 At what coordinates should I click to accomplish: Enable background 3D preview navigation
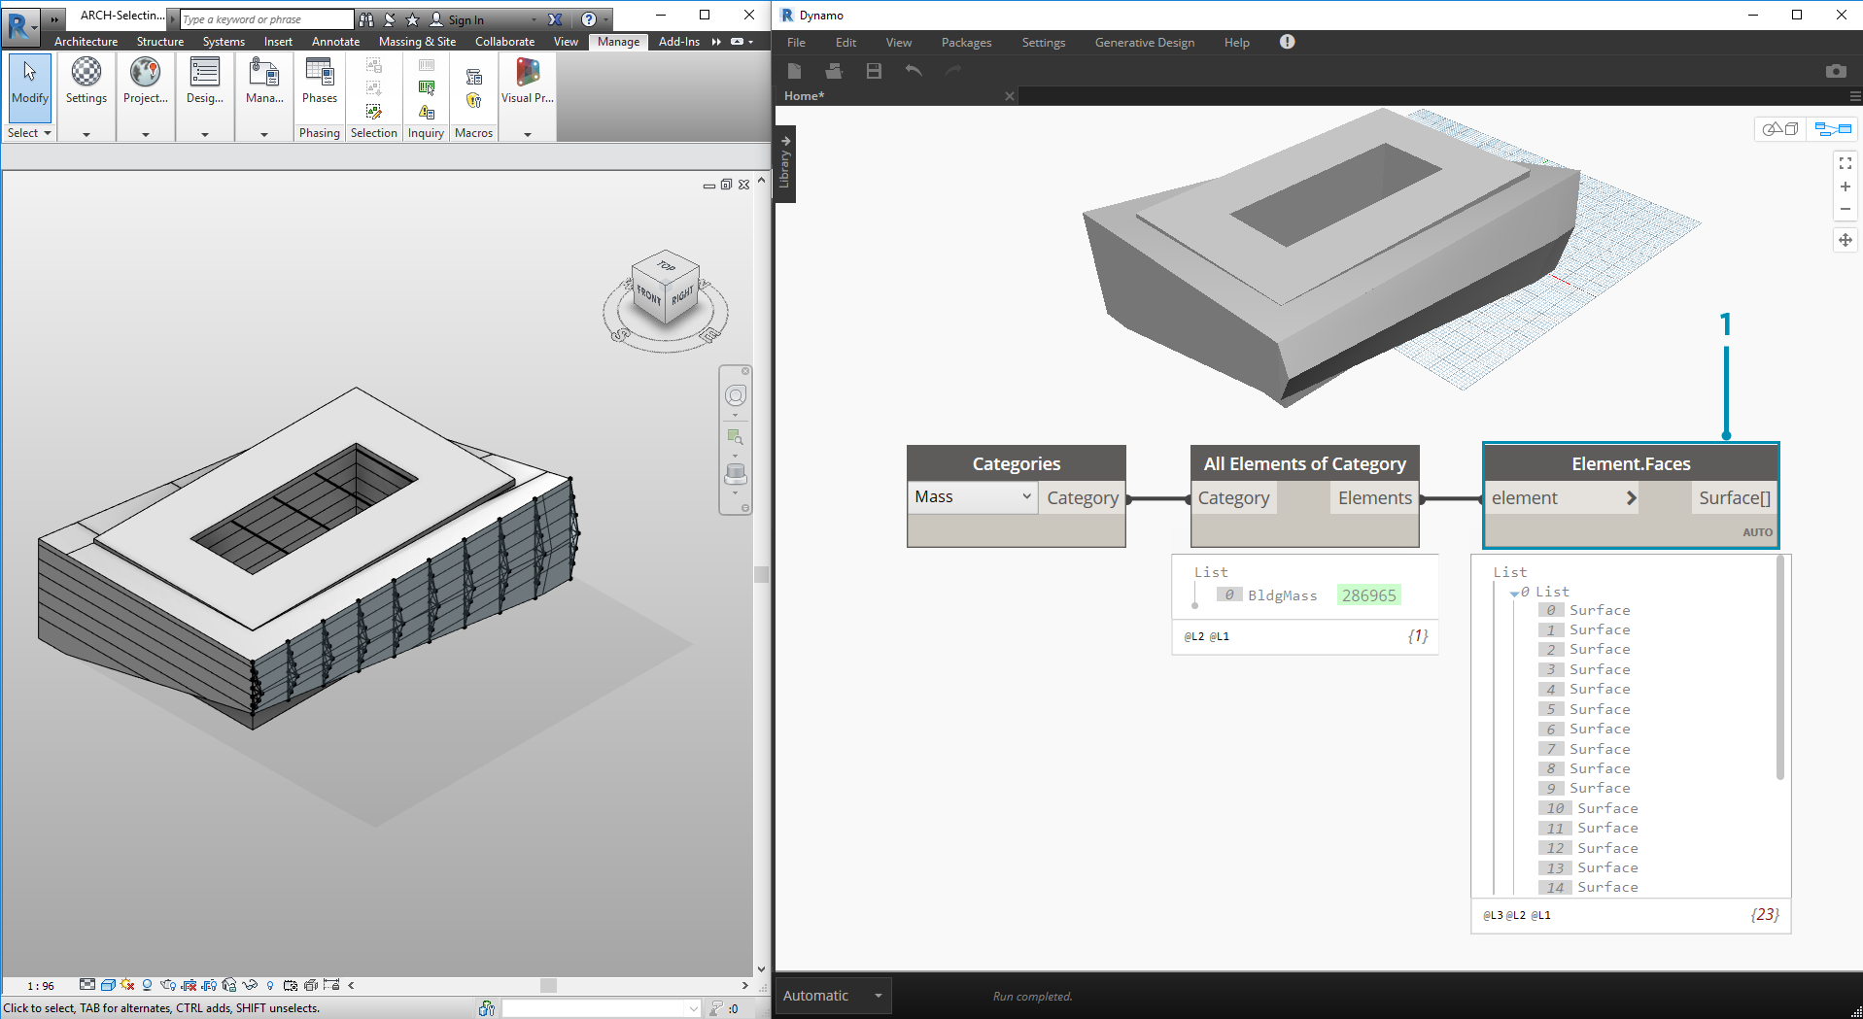coord(1780,128)
